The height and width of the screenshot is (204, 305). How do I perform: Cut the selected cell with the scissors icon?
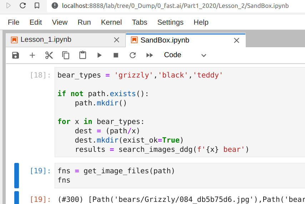tap(49, 55)
